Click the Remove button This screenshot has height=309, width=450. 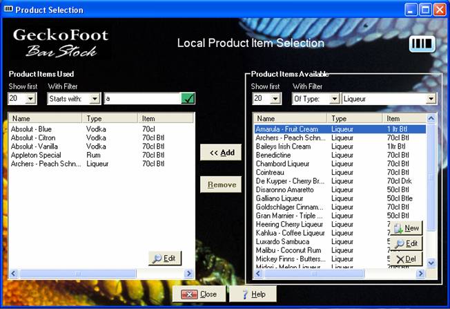pyautogui.click(x=221, y=185)
